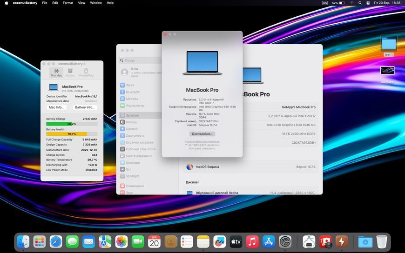This screenshot has width=405, height=253.
Task: Launch FaceTime from the Dock
Action: [x=138, y=242]
